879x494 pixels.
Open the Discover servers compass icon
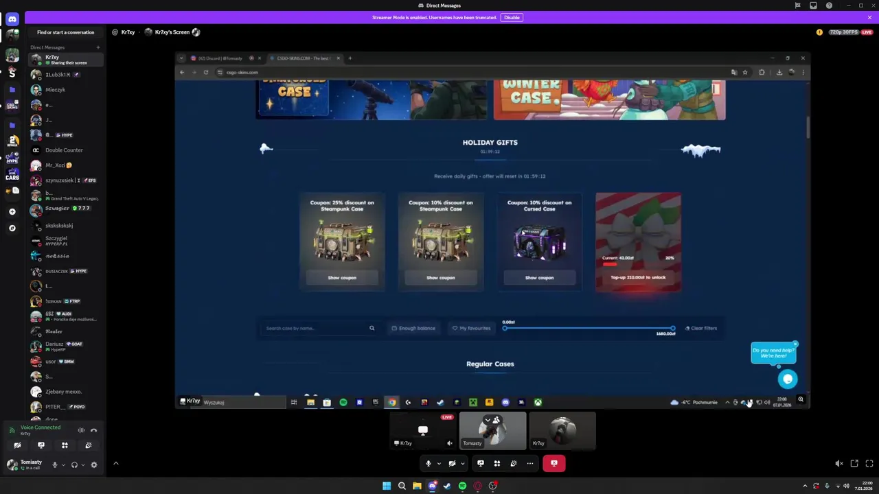tap(12, 228)
